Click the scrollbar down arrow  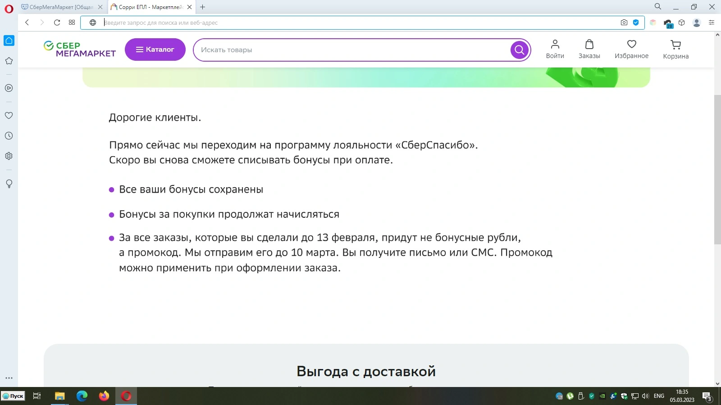[717, 384]
